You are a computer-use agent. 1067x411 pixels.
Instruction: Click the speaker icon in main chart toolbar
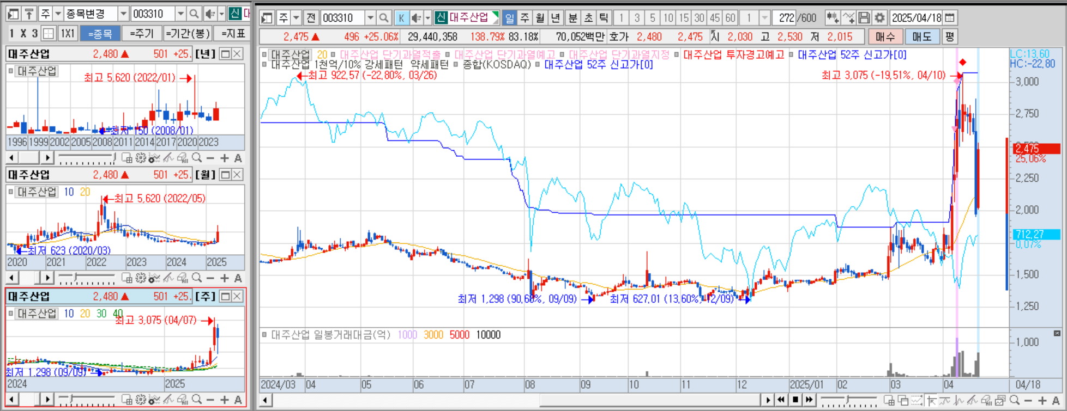click(417, 18)
